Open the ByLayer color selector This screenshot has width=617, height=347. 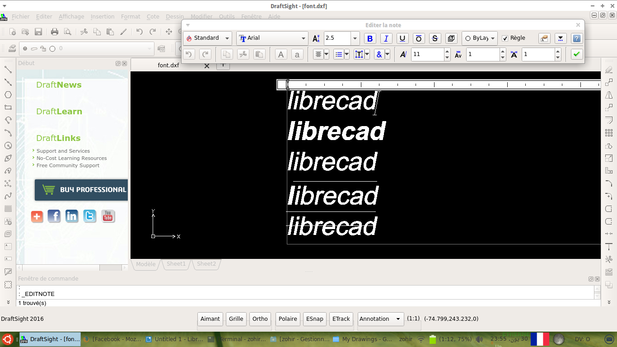coord(480,38)
